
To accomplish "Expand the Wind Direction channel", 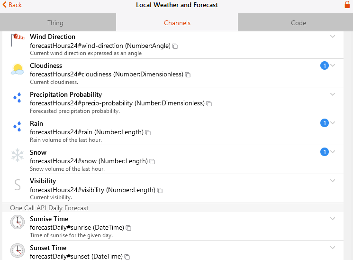I will [333, 37].
